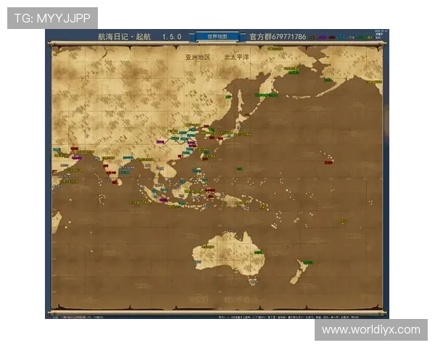Click the port label on Australia's southwest coast
Image resolution: width=435 pixels, height=348 pixels.
click(197, 262)
